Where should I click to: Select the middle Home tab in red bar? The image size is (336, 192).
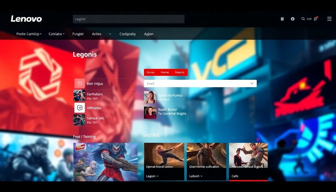[x=165, y=72]
